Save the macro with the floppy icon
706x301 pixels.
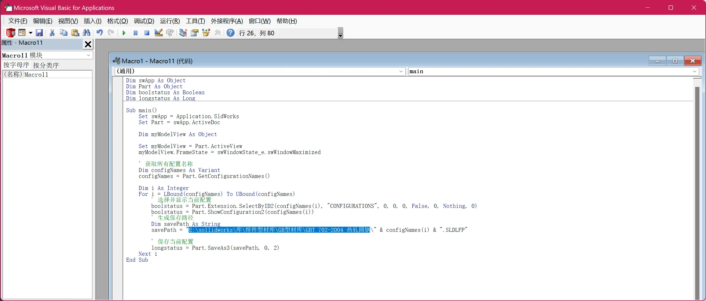tap(39, 33)
